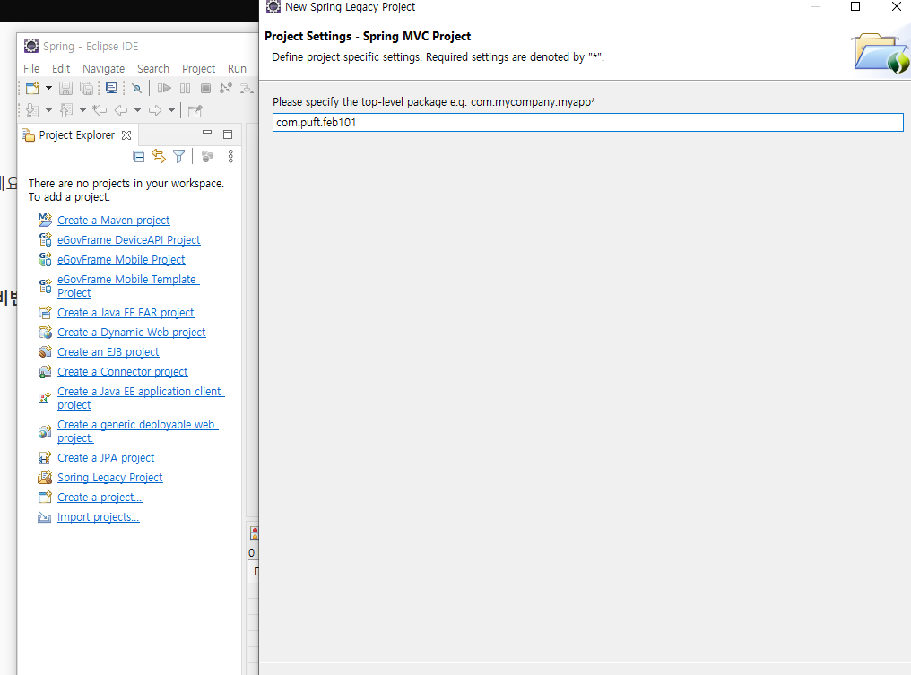
Task: Click the blue monitor console toolbar icon
Action: (x=111, y=88)
